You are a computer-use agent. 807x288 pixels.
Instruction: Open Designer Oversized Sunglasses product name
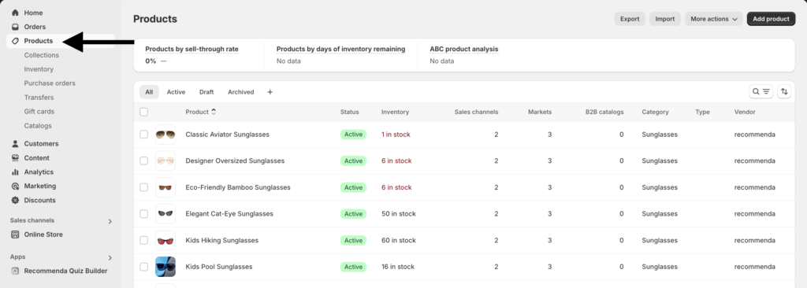point(235,161)
